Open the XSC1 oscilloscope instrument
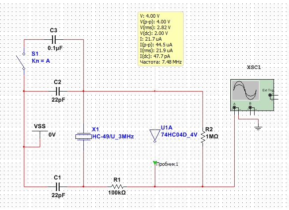 click(x=252, y=95)
